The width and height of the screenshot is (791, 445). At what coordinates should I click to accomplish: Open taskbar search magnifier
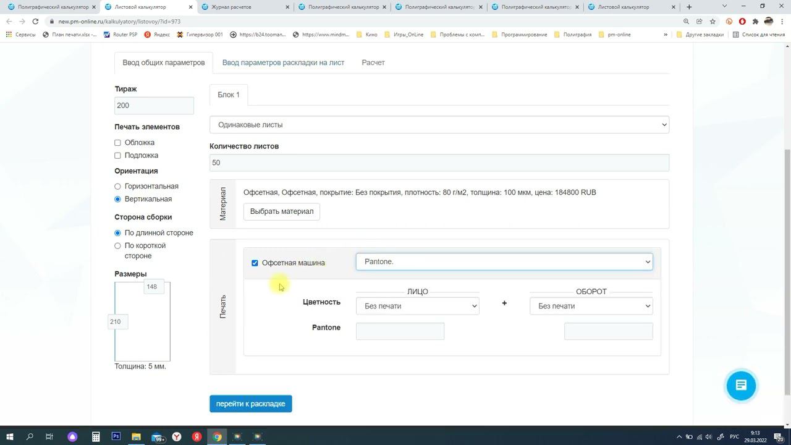pos(30,437)
